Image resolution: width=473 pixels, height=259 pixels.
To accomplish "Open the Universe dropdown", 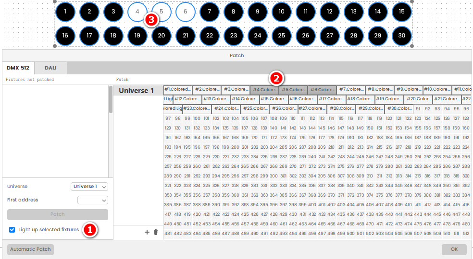I will pyautogui.click(x=89, y=187).
